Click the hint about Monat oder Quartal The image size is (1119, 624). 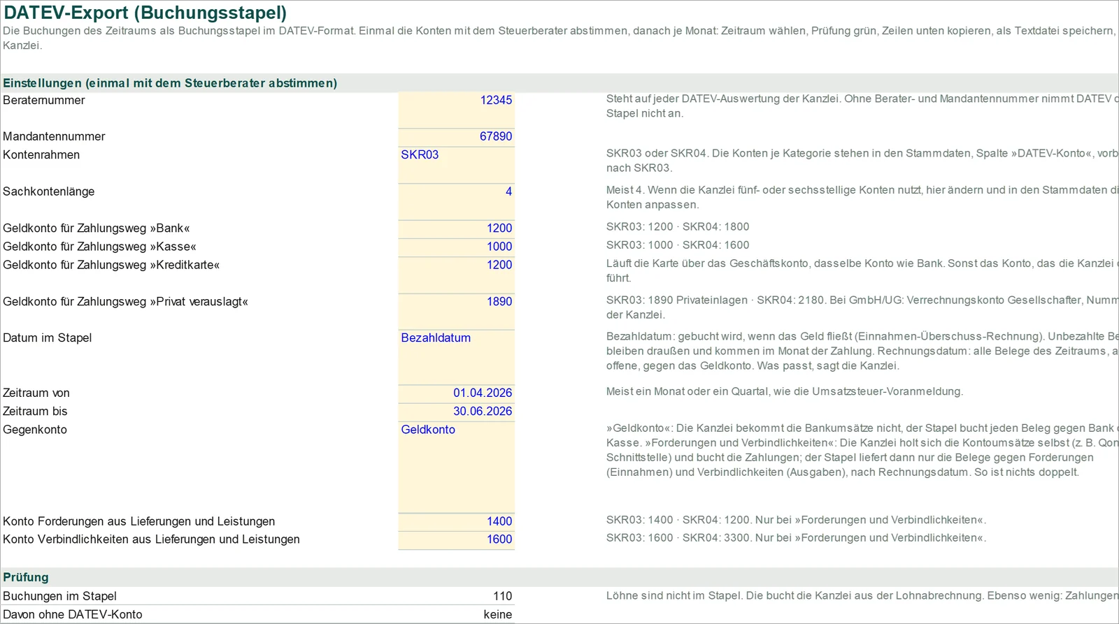(785, 392)
